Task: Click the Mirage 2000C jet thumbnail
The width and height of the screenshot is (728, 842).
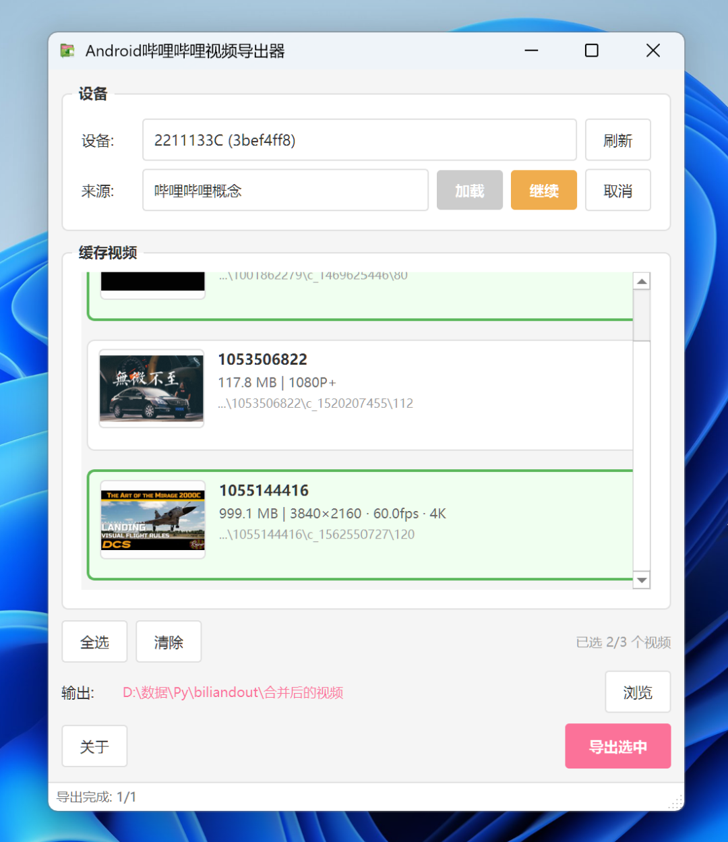Action: click(x=152, y=520)
